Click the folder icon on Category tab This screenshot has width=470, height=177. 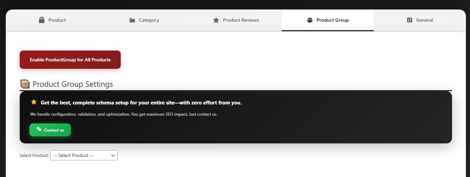tap(132, 20)
